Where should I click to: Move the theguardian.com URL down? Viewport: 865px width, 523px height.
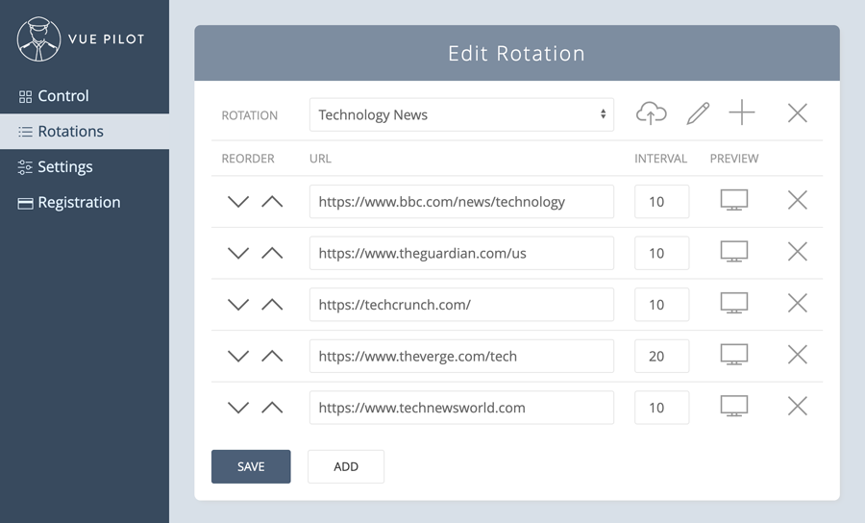[x=238, y=253]
